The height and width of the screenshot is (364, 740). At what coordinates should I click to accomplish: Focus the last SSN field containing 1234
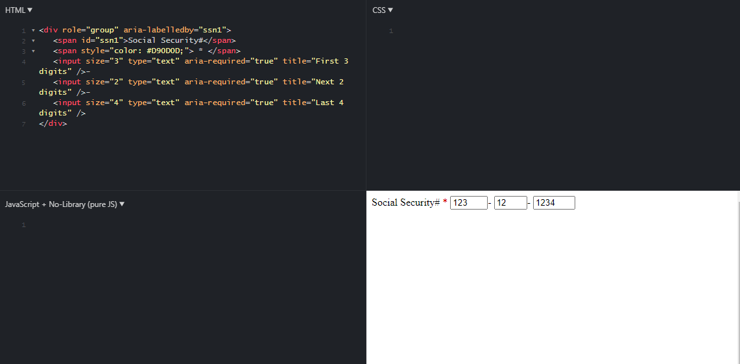(554, 203)
